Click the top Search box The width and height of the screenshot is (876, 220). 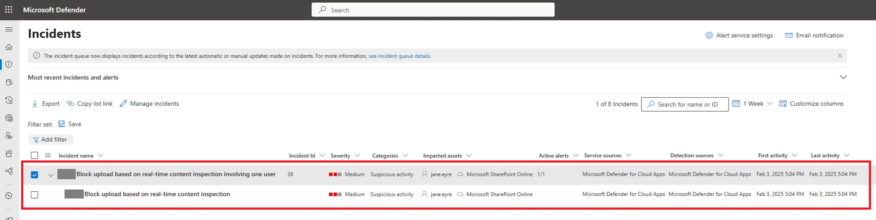(433, 10)
